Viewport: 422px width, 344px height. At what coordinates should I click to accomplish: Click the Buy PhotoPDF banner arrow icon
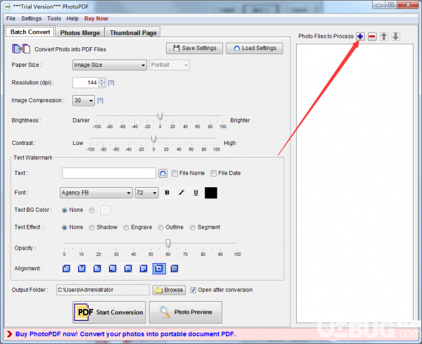pos(9,334)
